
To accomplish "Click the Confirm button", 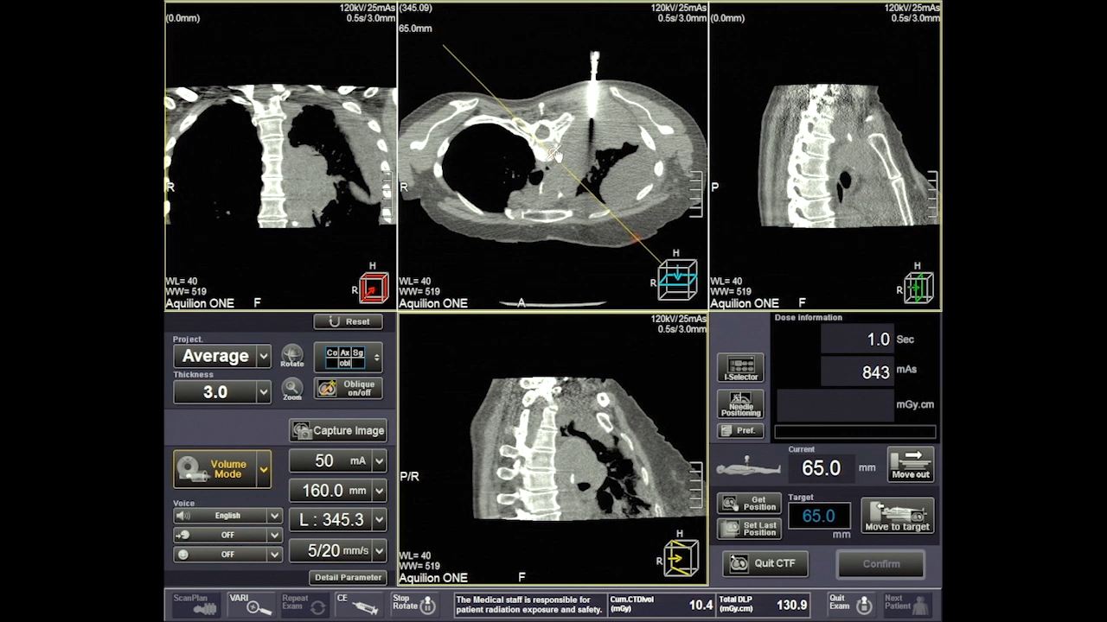I will 880,564.
